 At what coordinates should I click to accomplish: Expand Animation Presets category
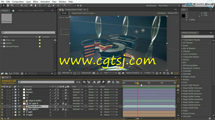coord(182,40)
